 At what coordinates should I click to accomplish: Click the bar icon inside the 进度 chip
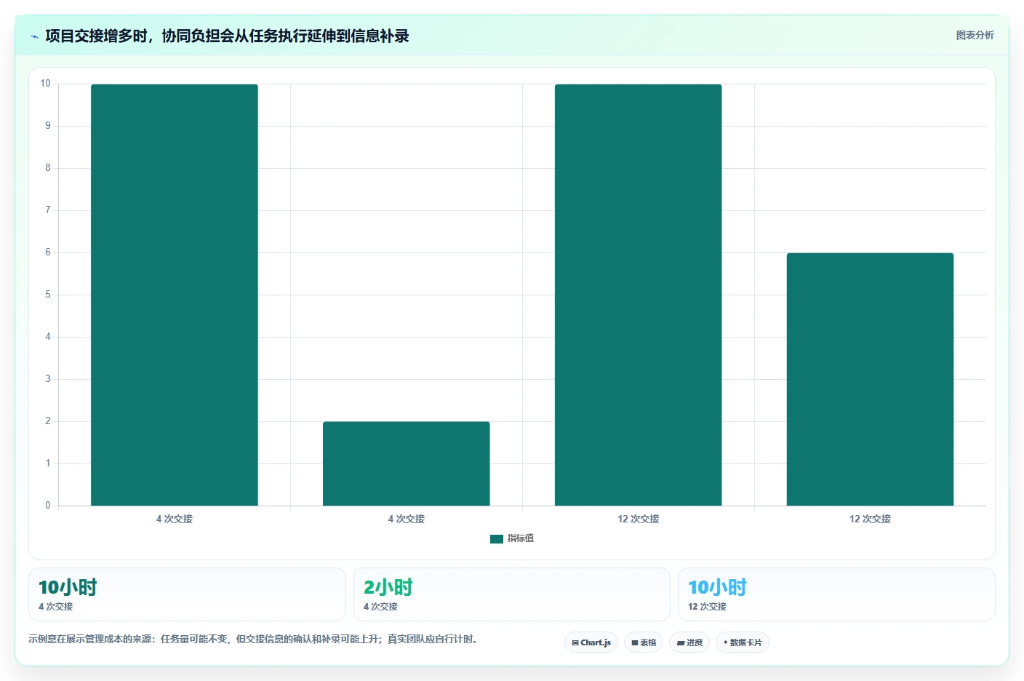[x=681, y=643]
